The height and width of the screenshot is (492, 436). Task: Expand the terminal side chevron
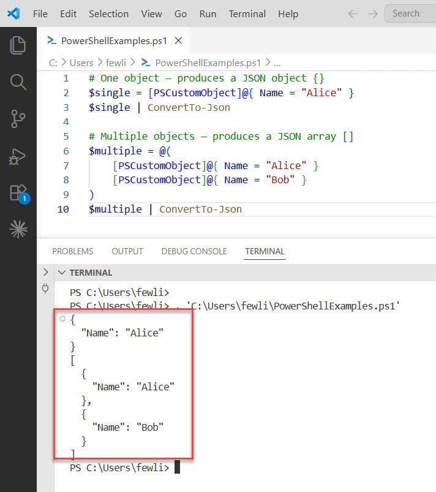pyautogui.click(x=46, y=272)
